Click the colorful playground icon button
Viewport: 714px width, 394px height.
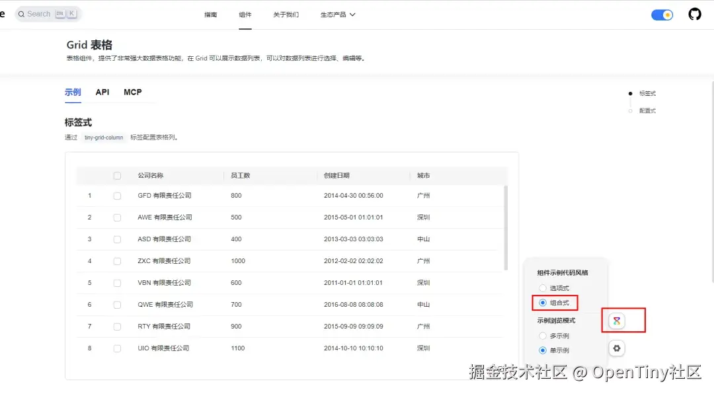pyautogui.click(x=617, y=321)
